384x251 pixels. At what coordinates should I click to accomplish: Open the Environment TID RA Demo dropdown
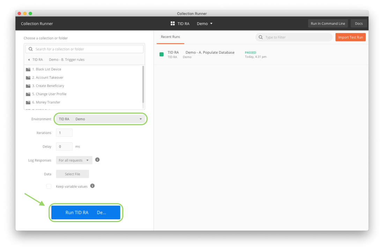pyautogui.click(x=101, y=119)
